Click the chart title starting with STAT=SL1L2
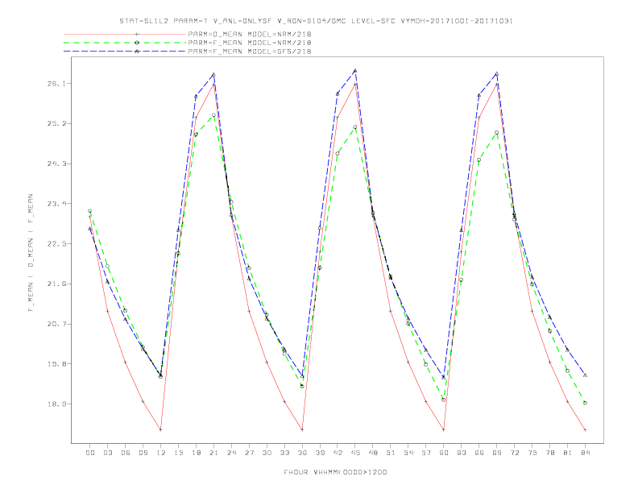Image resolution: width=638 pixels, height=493 pixels. coord(316,21)
